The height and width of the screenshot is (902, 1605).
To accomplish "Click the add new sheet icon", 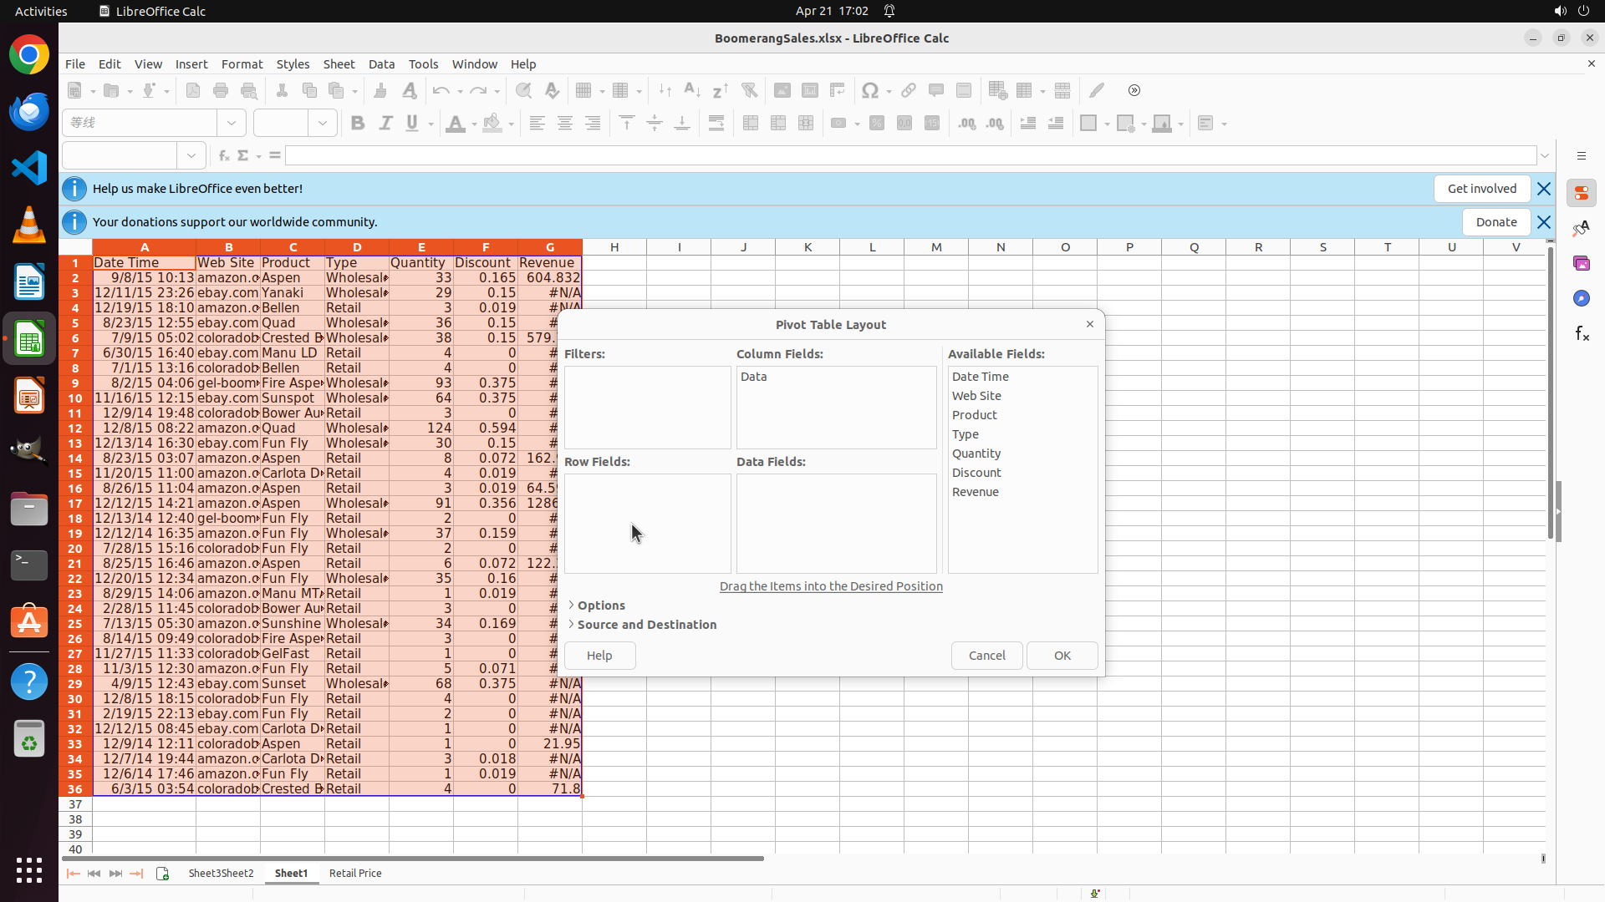I will tap(162, 874).
